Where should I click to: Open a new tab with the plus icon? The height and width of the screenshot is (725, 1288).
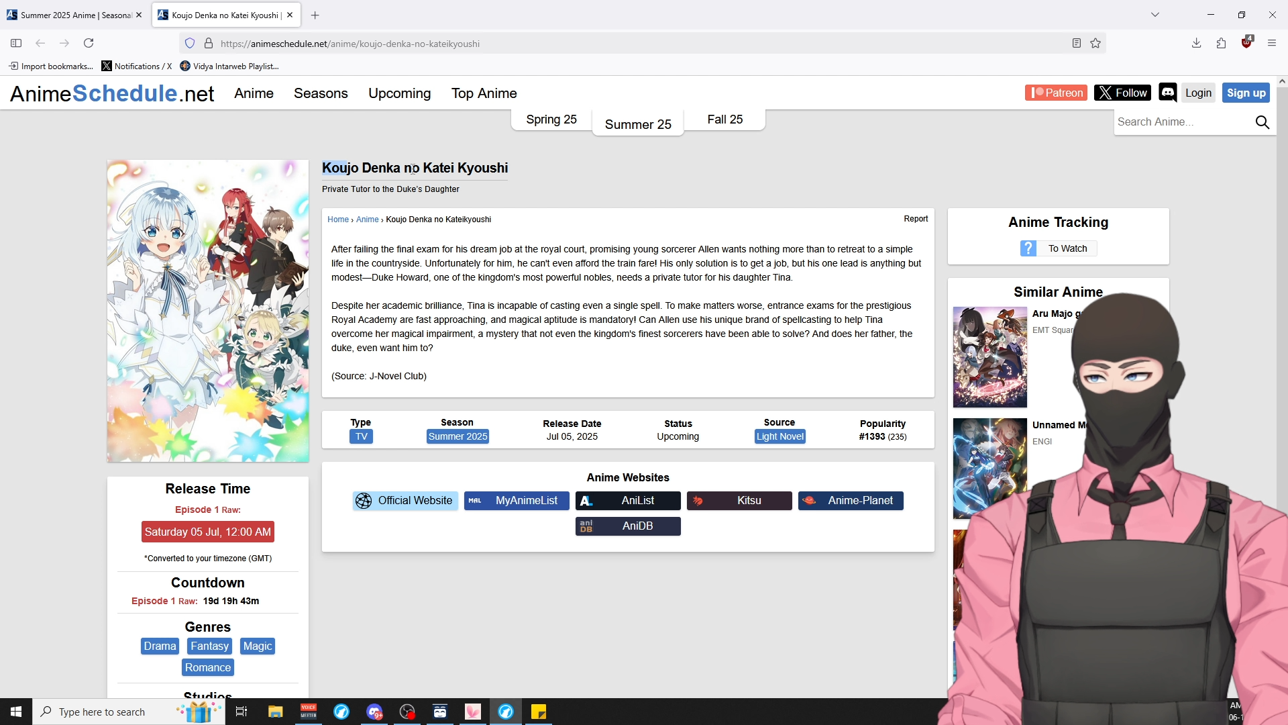tap(315, 15)
